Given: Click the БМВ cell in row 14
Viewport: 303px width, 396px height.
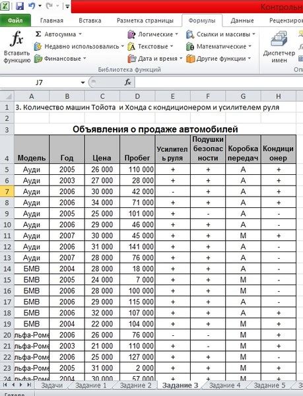Looking at the screenshot, I should tap(32, 269).
